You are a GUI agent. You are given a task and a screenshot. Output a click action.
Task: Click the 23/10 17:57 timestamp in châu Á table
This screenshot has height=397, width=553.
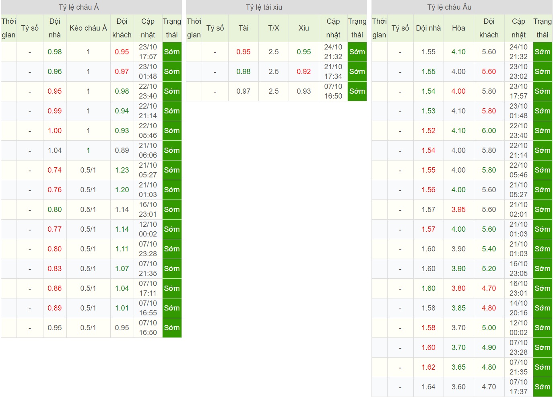click(x=148, y=52)
